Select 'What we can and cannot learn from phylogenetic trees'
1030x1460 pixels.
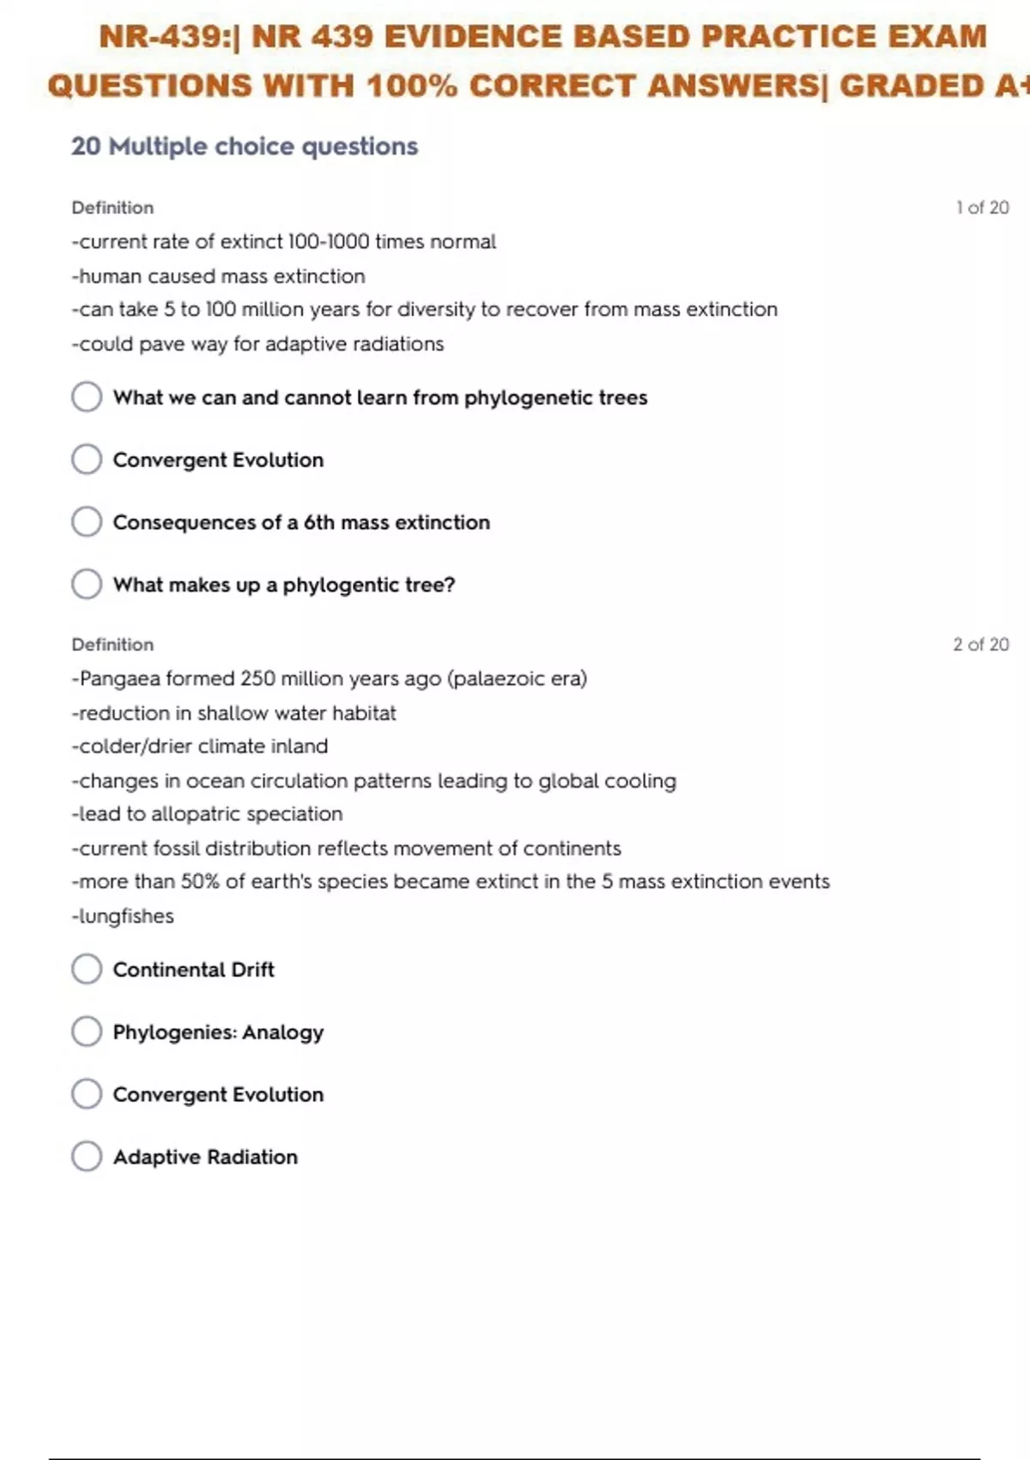tap(87, 397)
